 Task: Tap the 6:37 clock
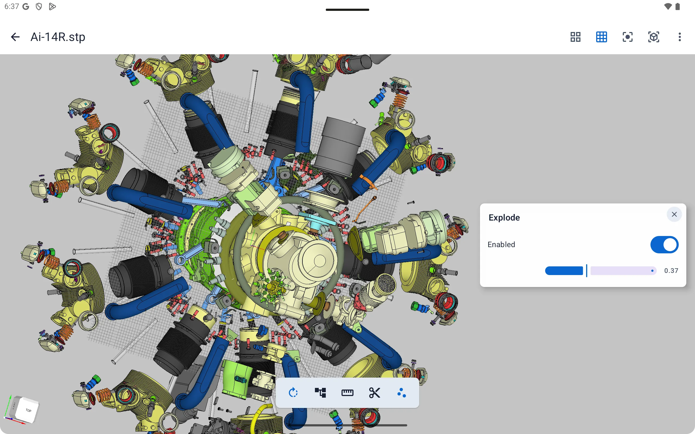12,7
